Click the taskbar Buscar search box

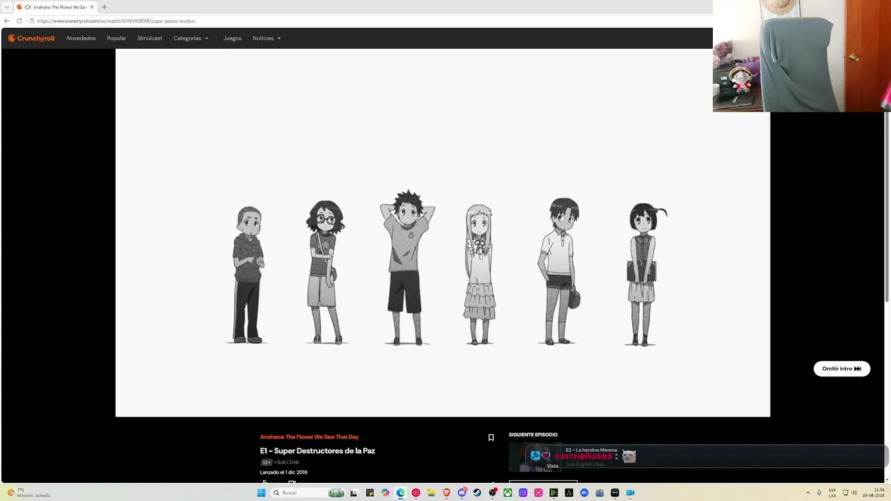(x=308, y=493)
